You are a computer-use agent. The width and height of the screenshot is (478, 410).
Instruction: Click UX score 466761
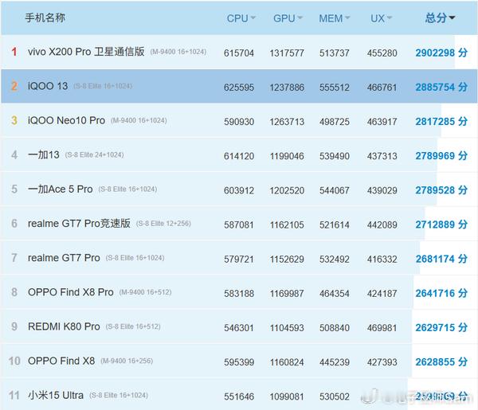(382, 88)
